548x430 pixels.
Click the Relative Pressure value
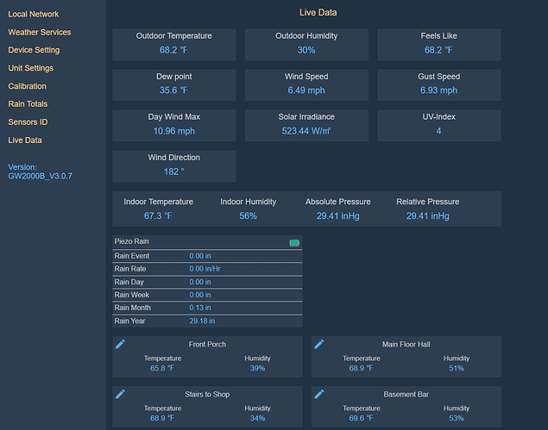[x=428, y=216]
